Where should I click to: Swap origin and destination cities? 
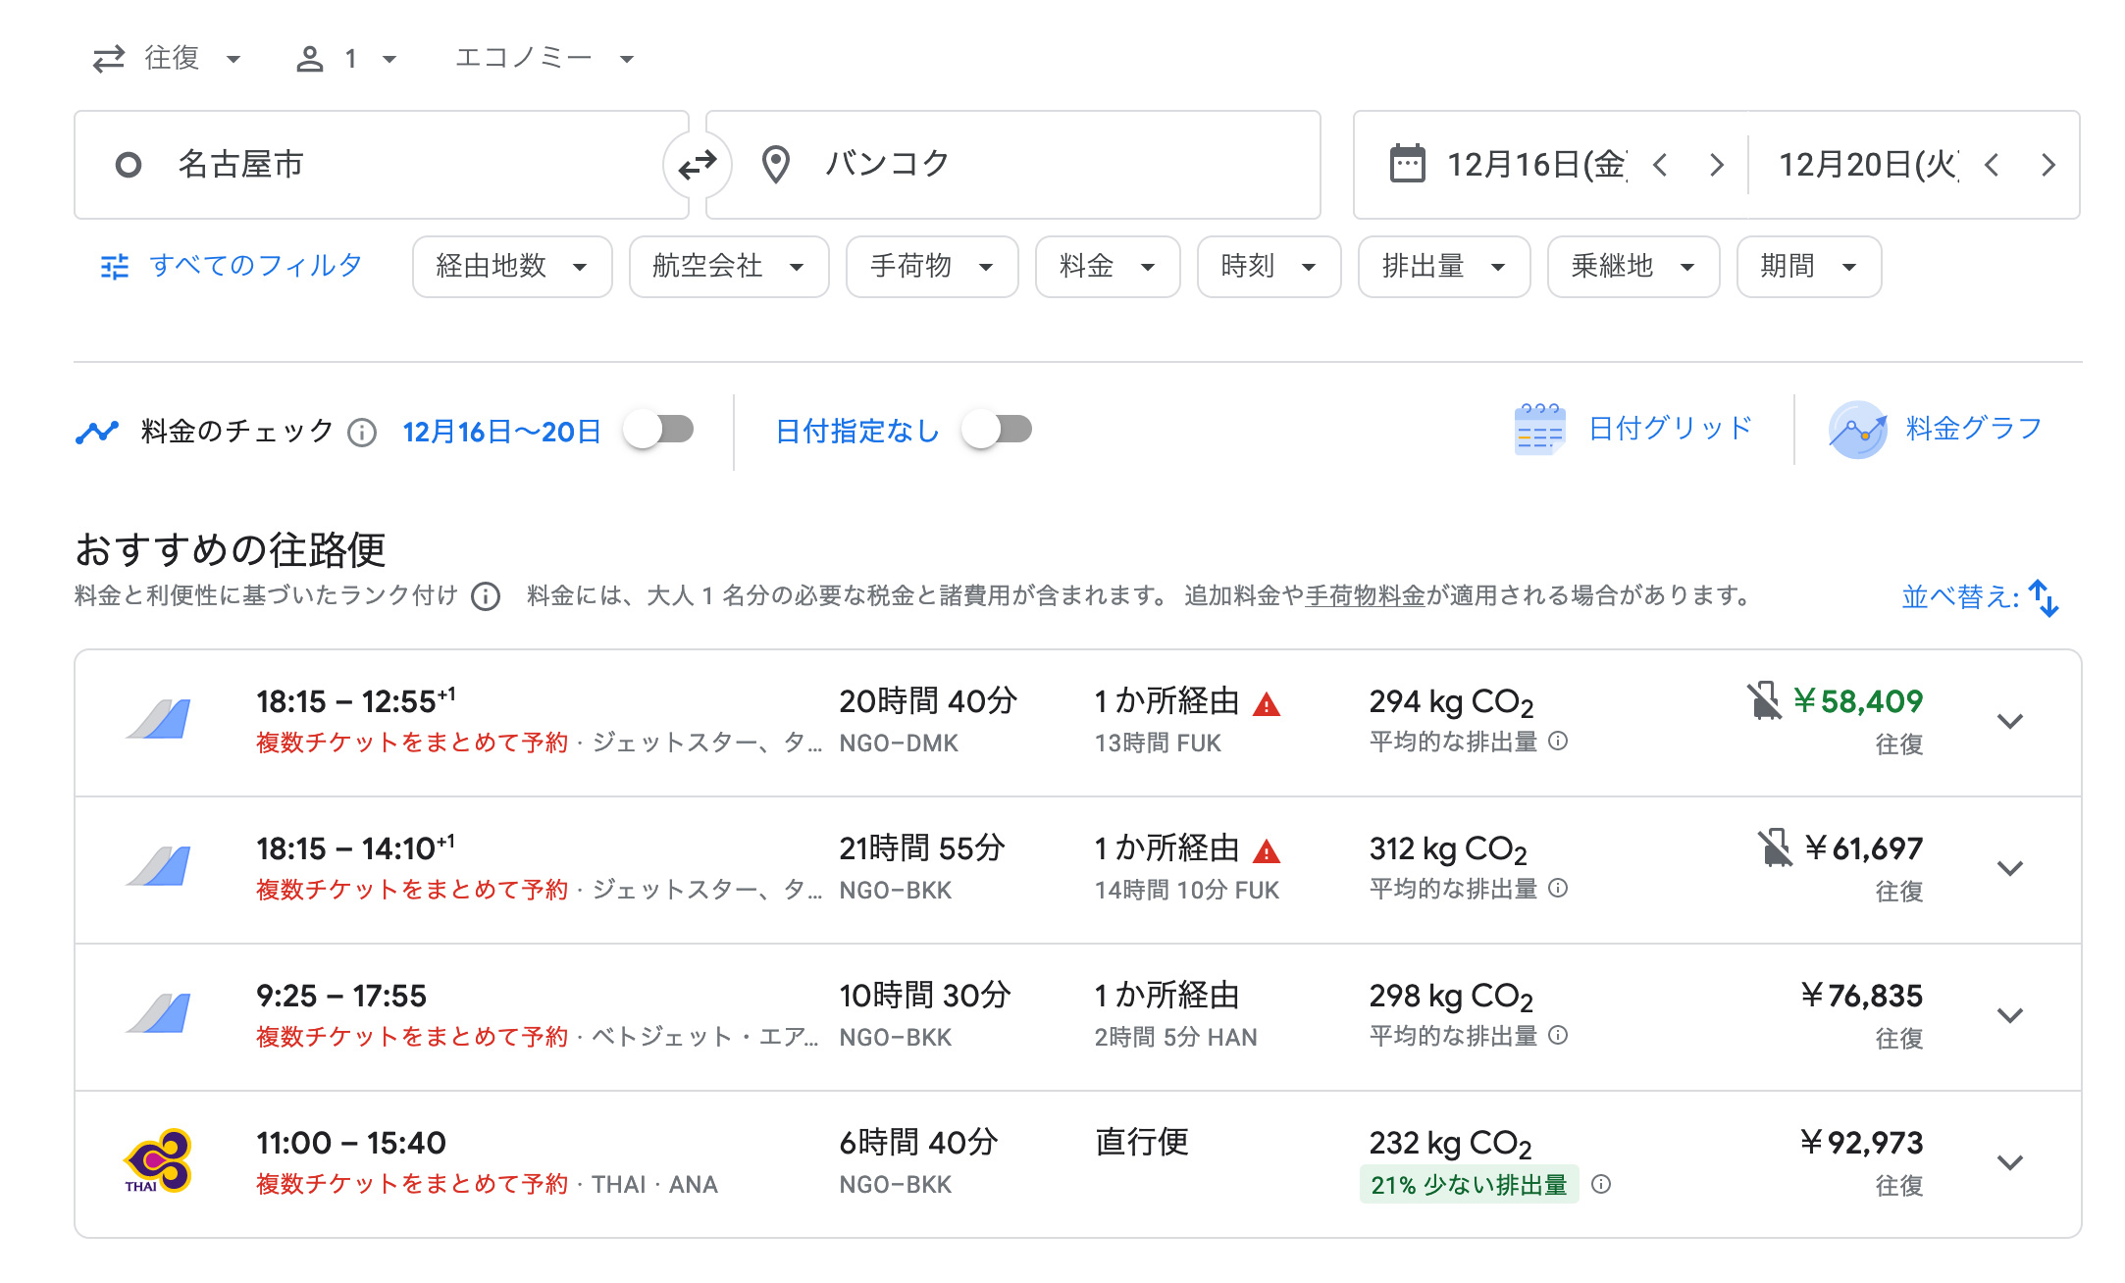point(698,165)
